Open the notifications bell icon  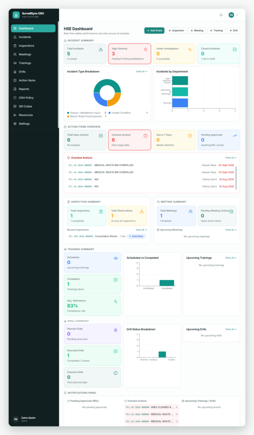(x=221, y=15)
